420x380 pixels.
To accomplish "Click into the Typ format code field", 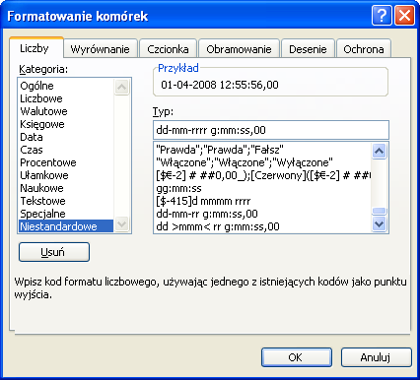I will coord(271,130).
